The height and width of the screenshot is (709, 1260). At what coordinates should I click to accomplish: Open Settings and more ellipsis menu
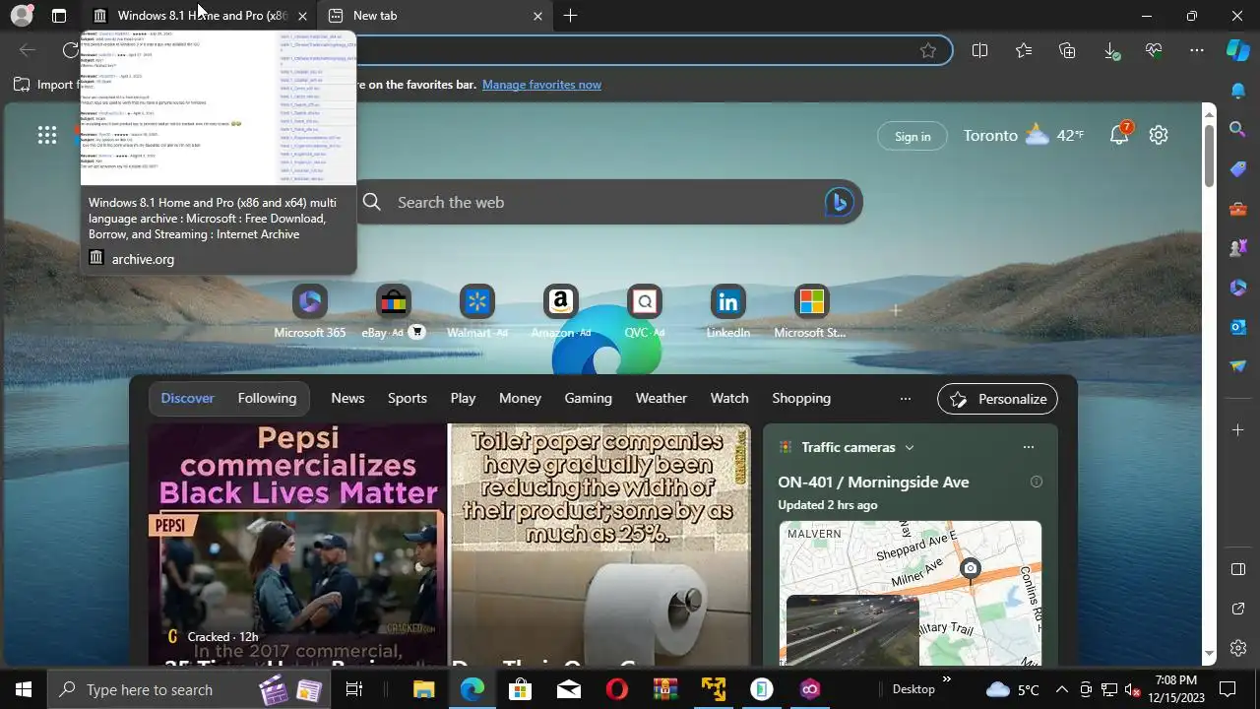[1197, 50]
